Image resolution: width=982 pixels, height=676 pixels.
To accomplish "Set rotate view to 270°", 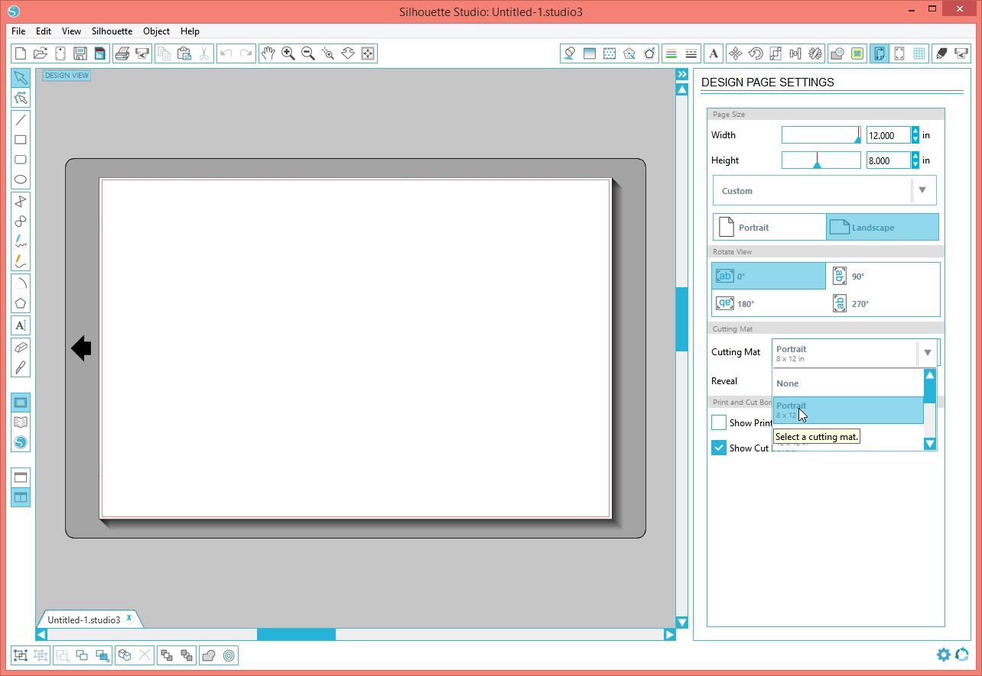I will (883, 303).
